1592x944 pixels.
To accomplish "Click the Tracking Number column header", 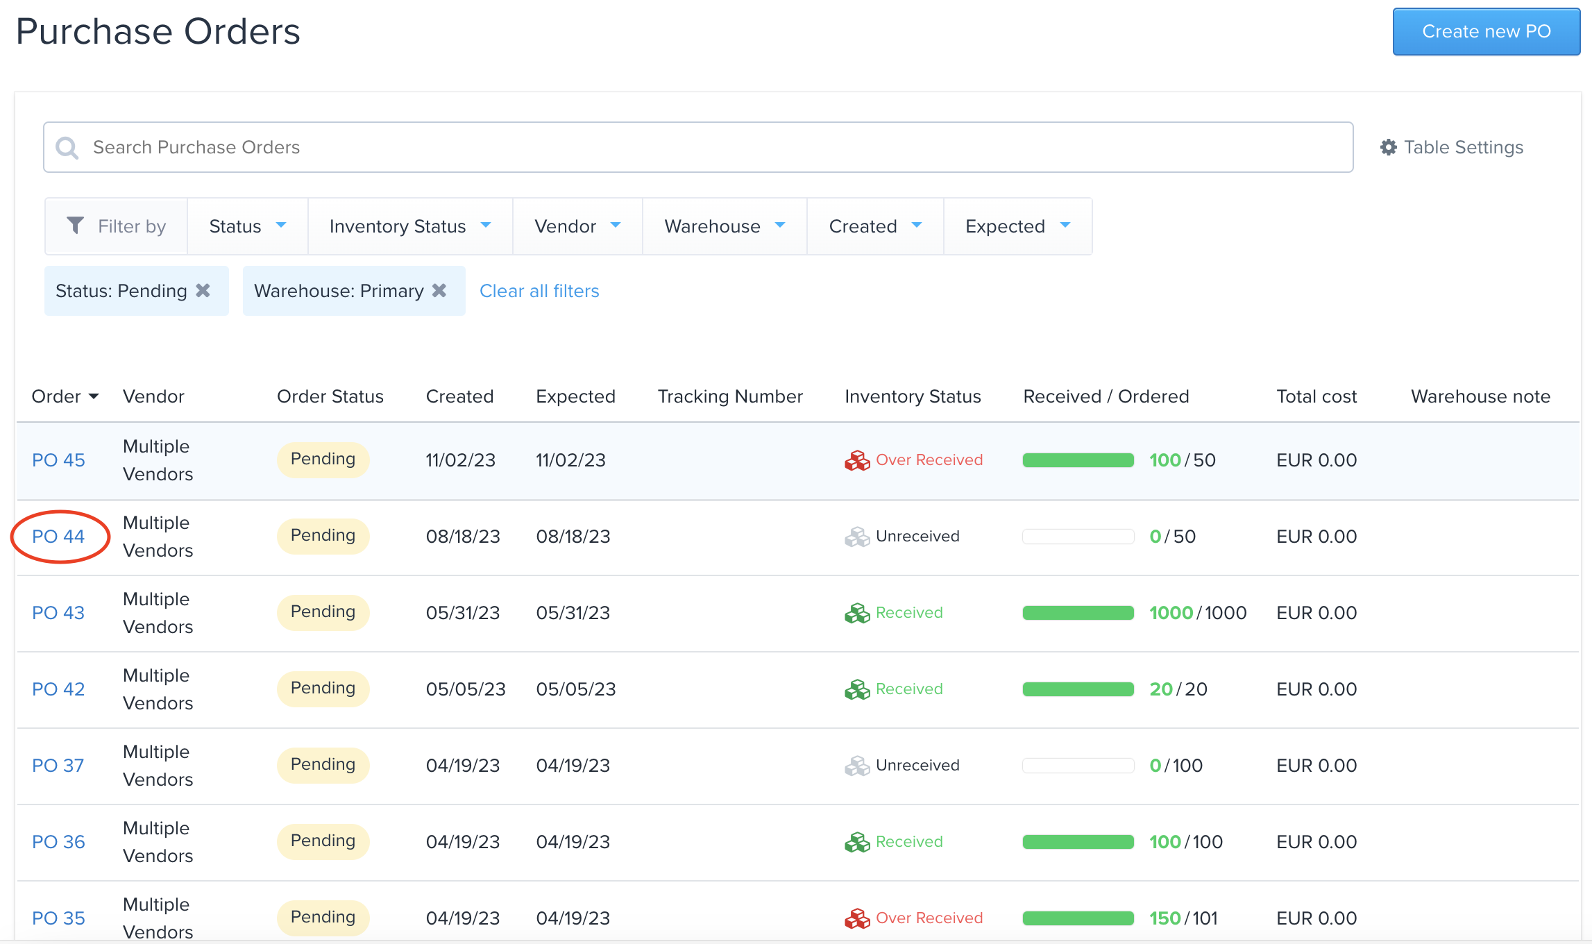I will [730, 396].
